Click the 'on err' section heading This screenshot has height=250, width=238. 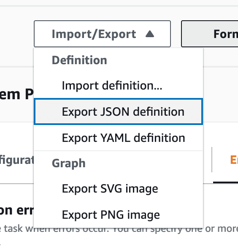(17, 210)
